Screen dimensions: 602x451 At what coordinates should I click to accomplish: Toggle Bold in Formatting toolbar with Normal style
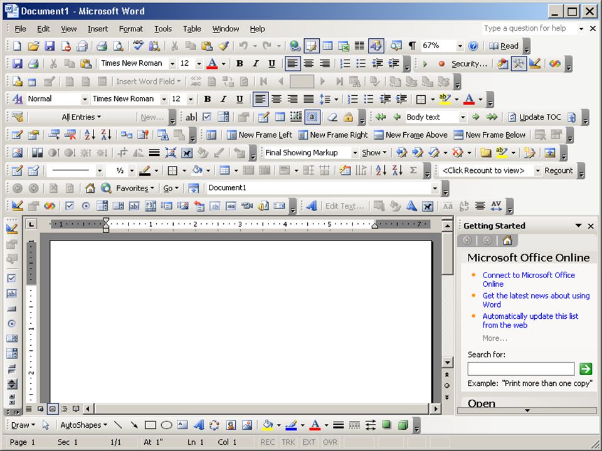click(208, 99)
